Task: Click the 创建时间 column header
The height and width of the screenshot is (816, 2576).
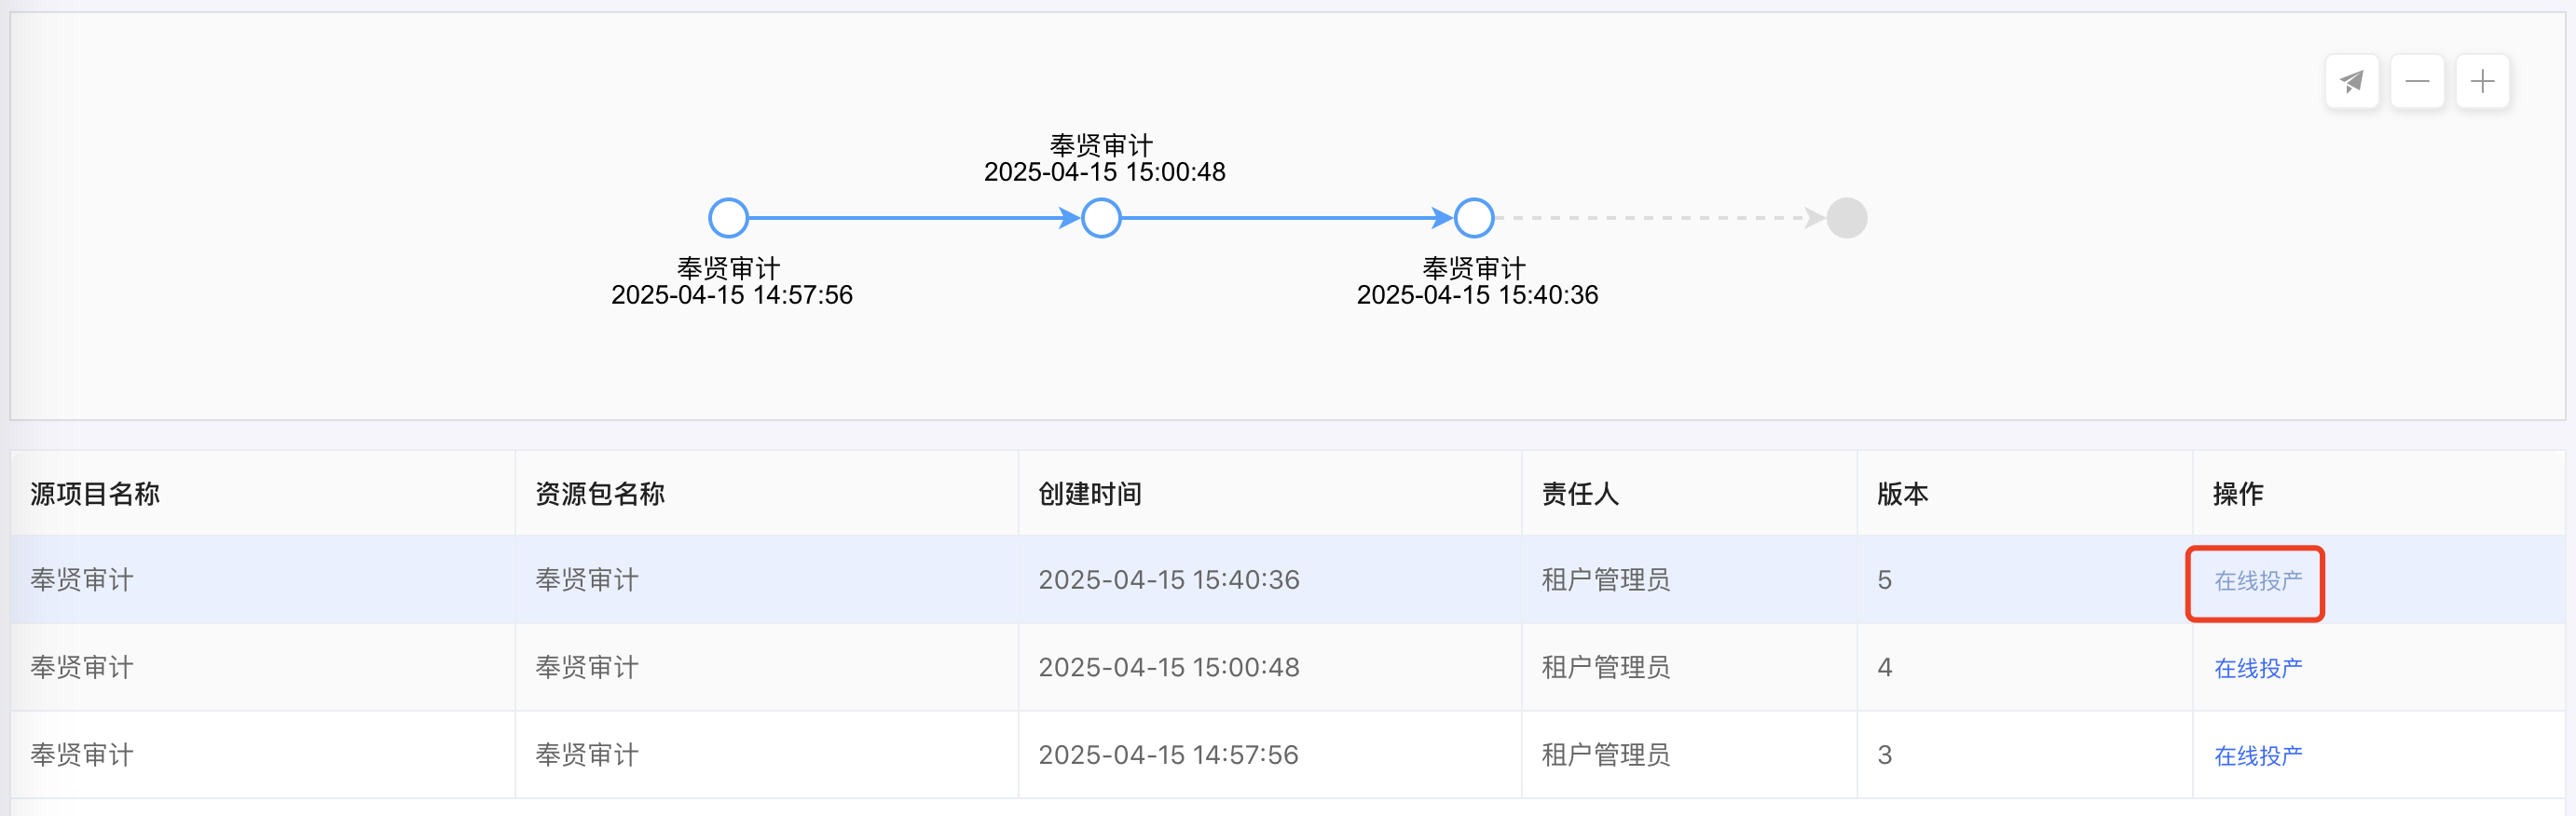Action: click(x=1089, y=494)
